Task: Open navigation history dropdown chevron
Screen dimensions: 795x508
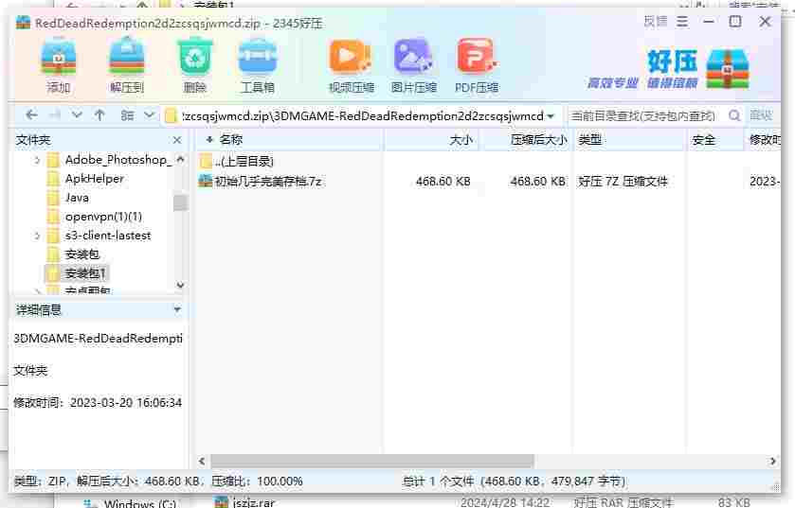Action: [77, 115]
